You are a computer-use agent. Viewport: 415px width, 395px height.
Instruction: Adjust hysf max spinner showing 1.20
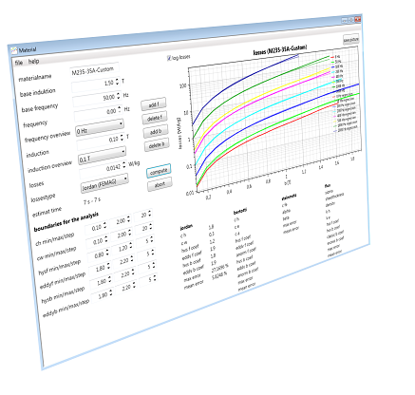pos(131,246)
